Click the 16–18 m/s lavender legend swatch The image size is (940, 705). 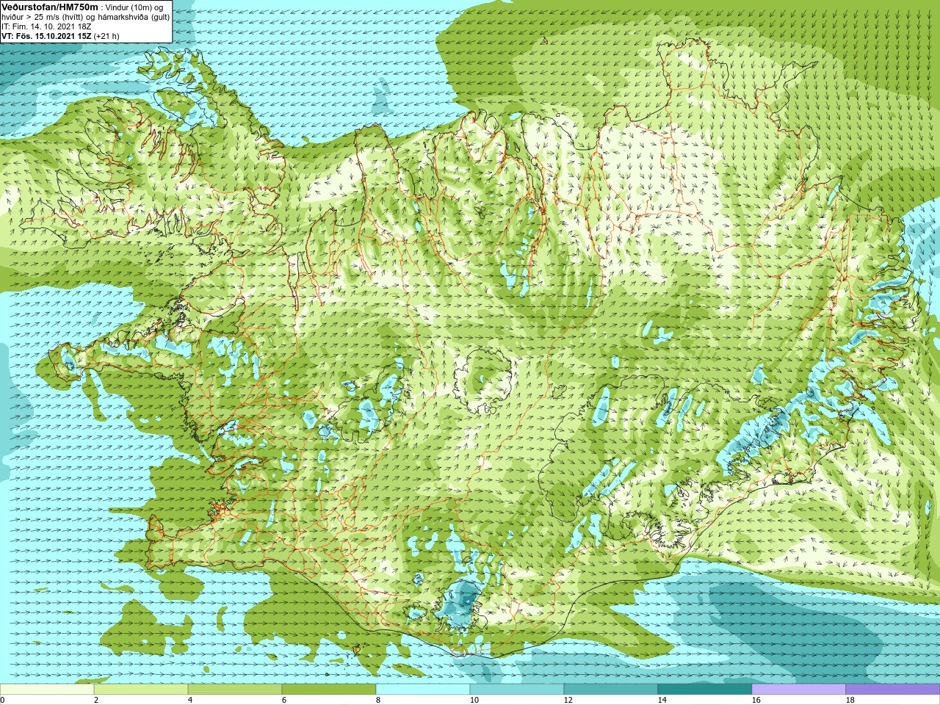799,690
